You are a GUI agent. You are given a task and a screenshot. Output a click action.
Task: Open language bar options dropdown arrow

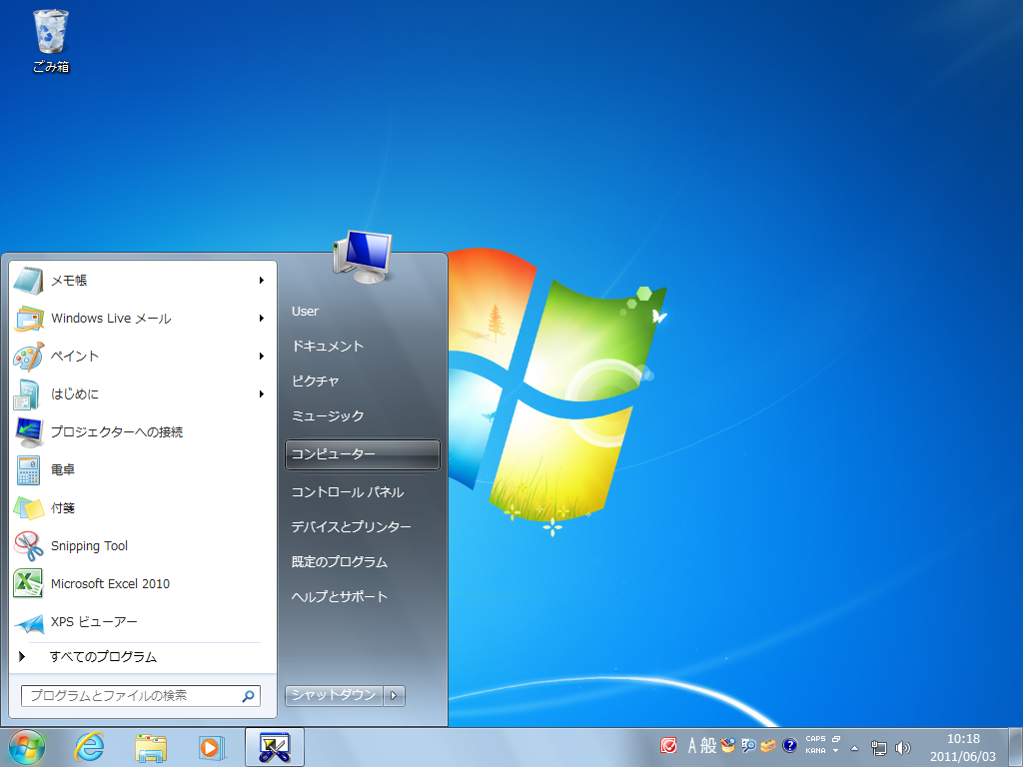click(836, 751)
